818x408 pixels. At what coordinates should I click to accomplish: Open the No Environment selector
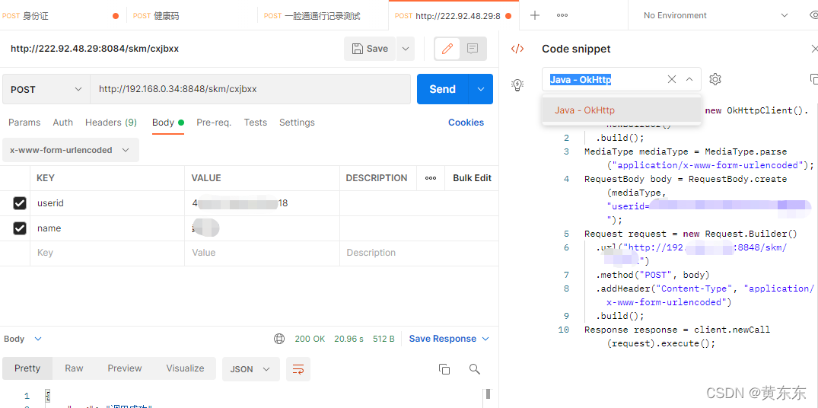pos(716,16)
